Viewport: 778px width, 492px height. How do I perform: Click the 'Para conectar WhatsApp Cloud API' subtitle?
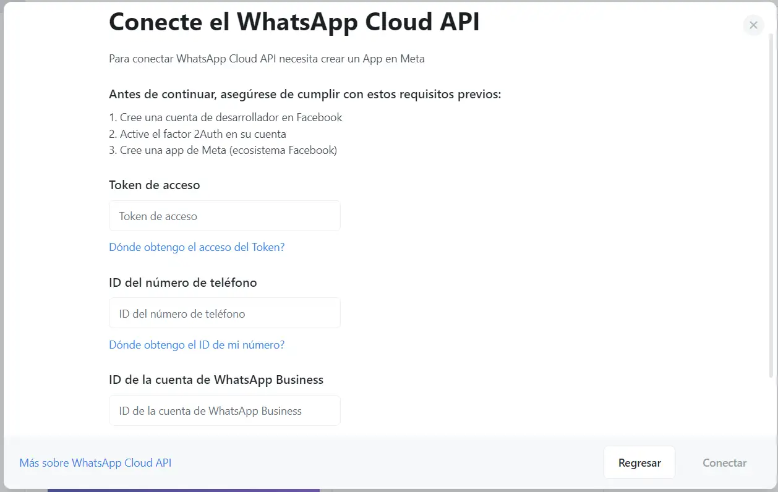267,59
